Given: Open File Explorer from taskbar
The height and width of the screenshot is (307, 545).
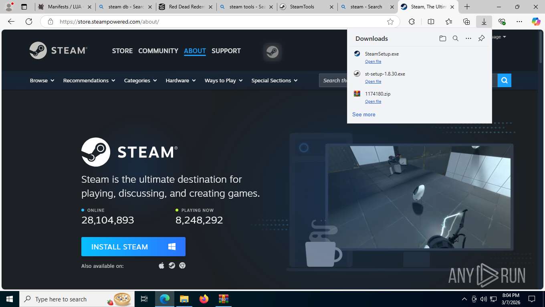Looking at the screenshot, I should [x=184, y=299].
